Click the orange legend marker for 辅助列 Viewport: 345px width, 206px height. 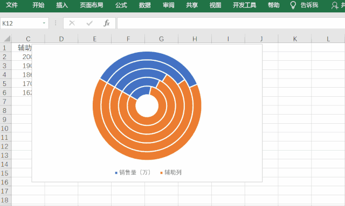pyautogui.click(x=161, y=173)
